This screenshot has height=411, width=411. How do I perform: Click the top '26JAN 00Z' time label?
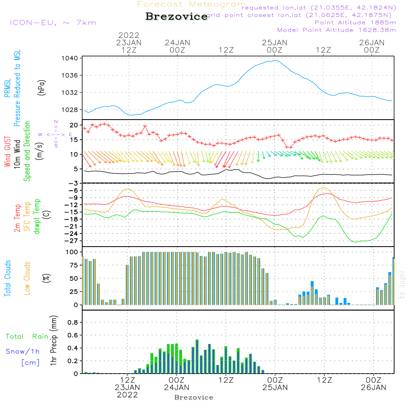[x=372, y=46]
